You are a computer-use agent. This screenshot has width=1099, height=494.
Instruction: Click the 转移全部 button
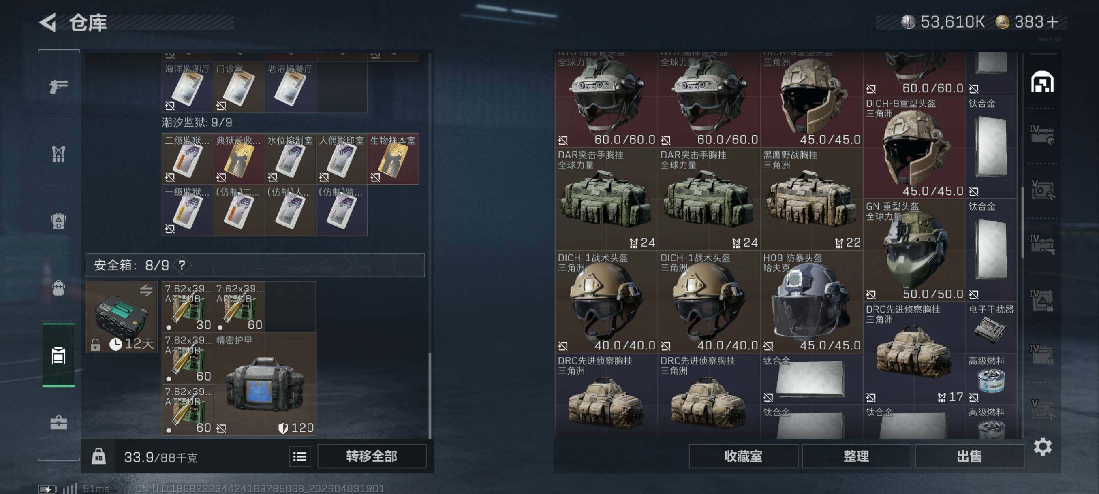pyautogui.click(x=372, y=456)
